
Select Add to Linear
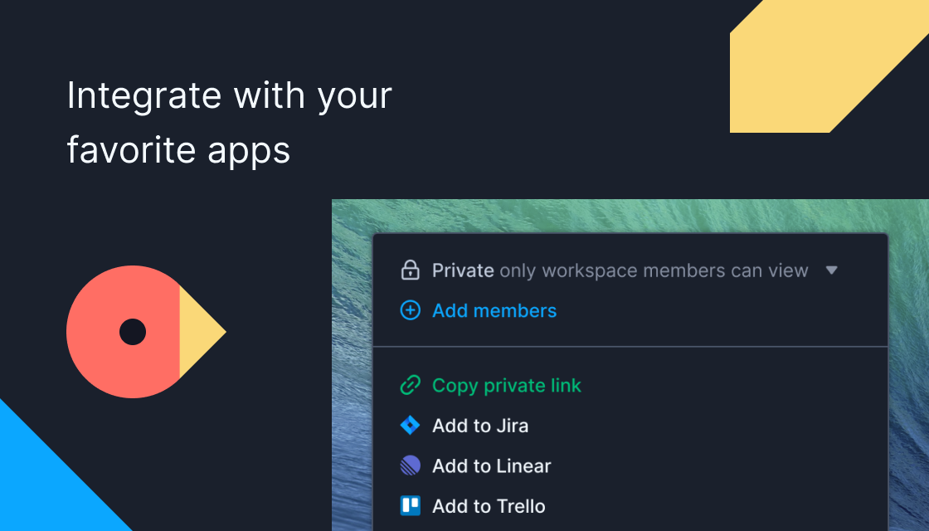pyautogui.click(x=492, y=465)
